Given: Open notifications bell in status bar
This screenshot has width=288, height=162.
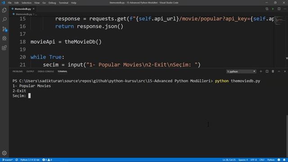Looking at the screenshot, I should 284,160.
